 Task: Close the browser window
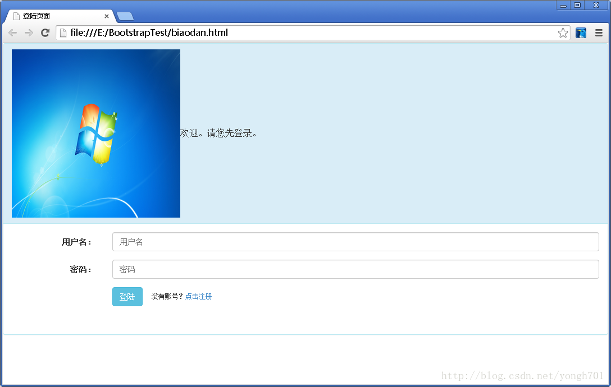click(596, 6)
